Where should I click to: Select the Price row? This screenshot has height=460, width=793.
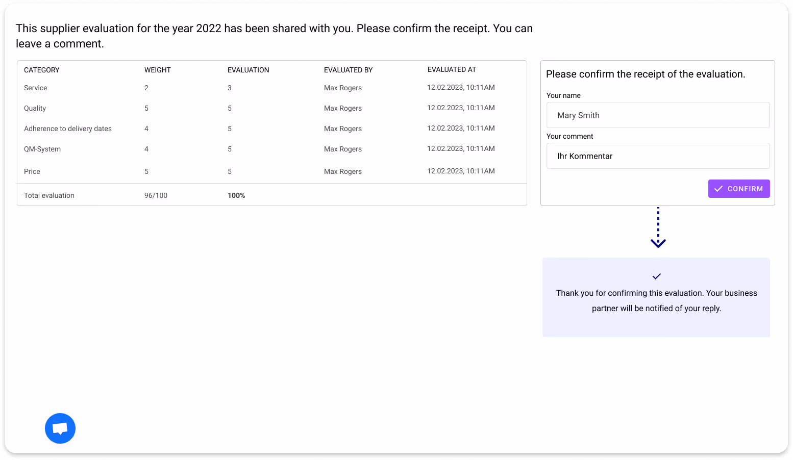[272, 171]
